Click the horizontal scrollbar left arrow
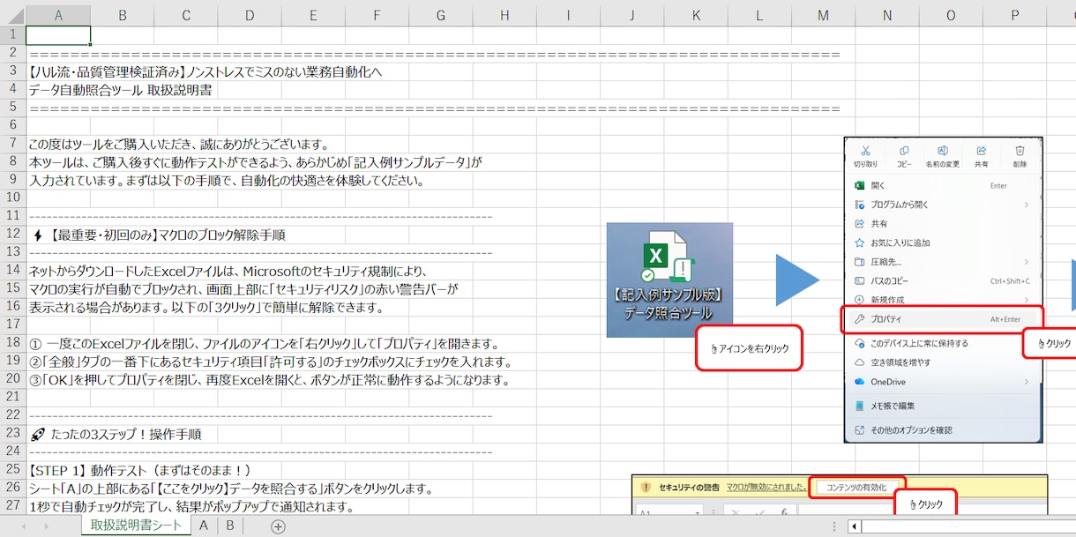This screenshot has height=537, width=1076. (854, 526)
